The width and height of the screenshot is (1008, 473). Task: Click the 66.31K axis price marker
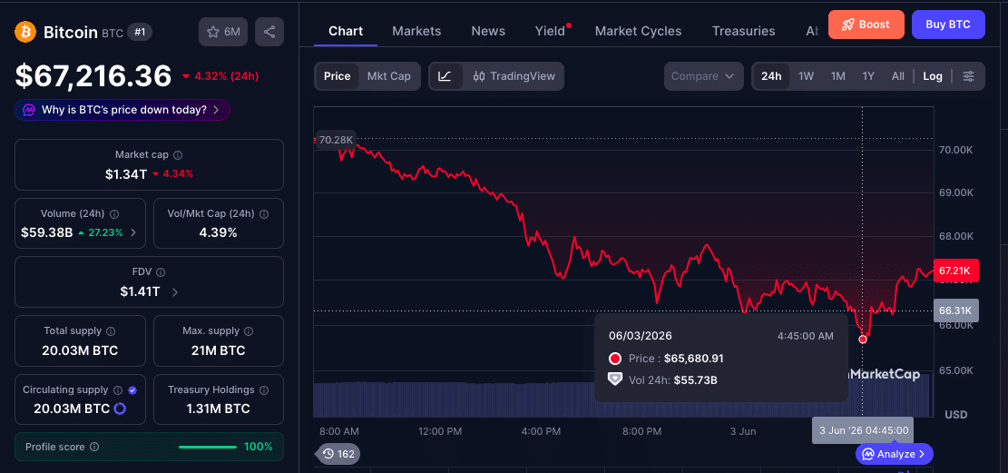pyautogui.click(x=956, y=310)
